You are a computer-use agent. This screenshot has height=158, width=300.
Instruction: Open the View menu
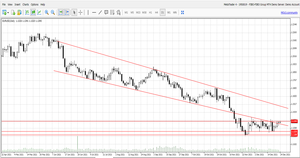coord(10,4)
